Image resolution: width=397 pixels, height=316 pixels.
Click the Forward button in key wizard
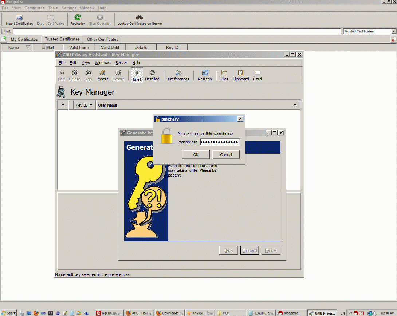click(249, 250)
